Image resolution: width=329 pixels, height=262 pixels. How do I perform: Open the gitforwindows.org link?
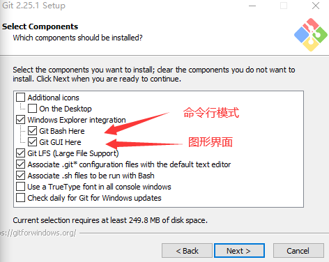coord(38,233)
